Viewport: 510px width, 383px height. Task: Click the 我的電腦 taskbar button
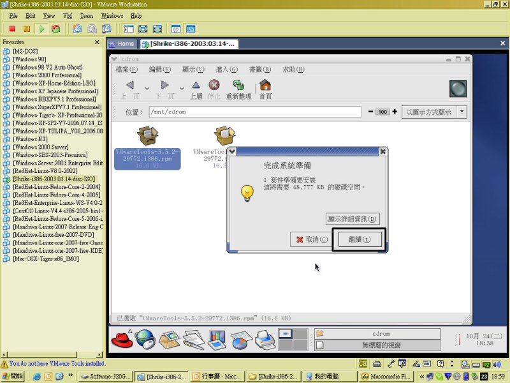click(x=330, y=377)
